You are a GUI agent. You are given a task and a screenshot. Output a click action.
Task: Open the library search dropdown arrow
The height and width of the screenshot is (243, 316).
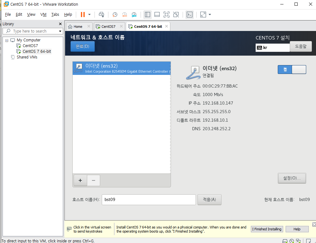click(x=60, y=31)
